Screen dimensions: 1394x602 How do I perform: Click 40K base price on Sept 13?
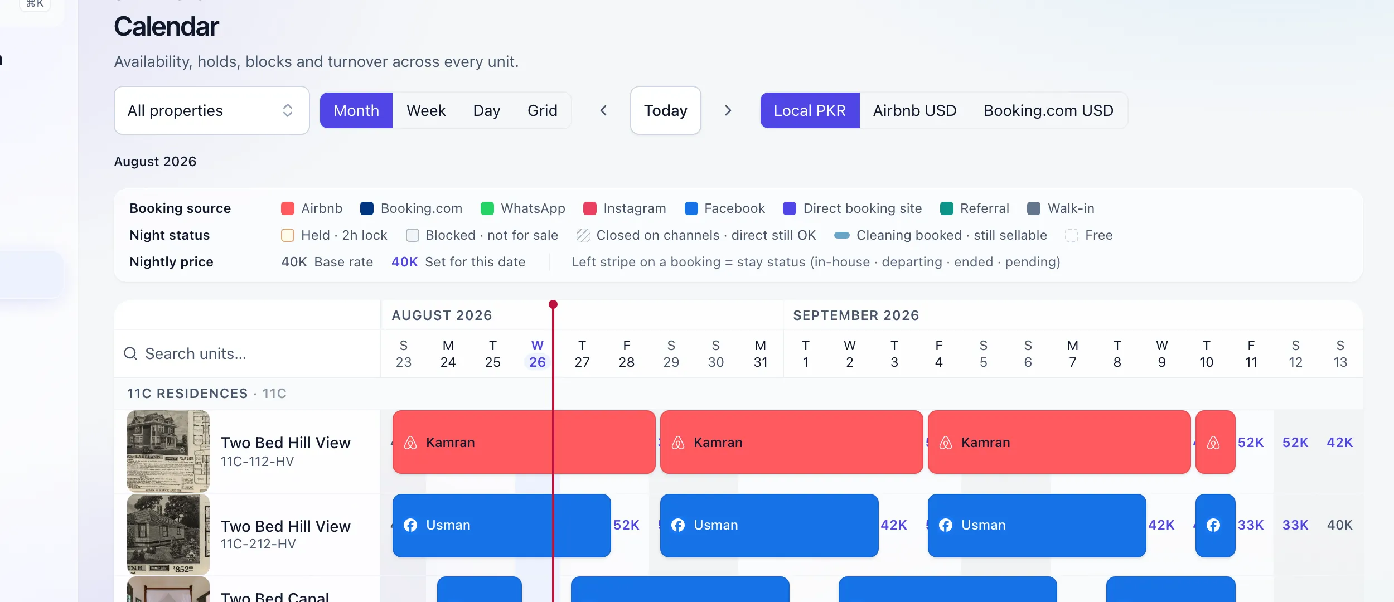1340,525
